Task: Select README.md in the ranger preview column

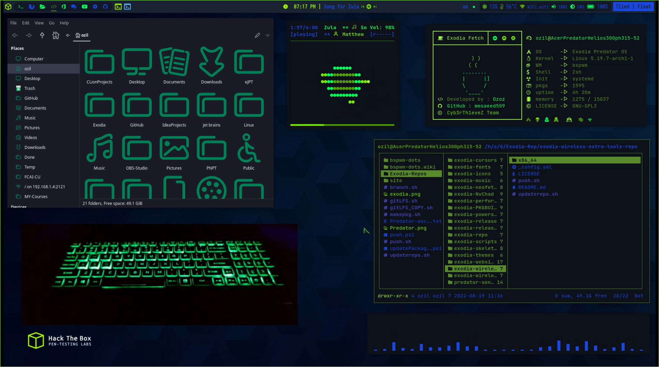Action: 532,187
